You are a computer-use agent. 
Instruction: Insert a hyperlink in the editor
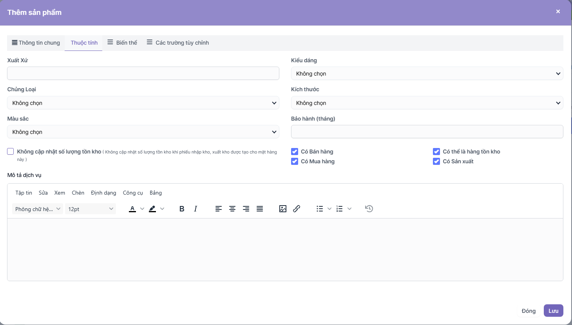pyautogui.click(x=297, y=209)
